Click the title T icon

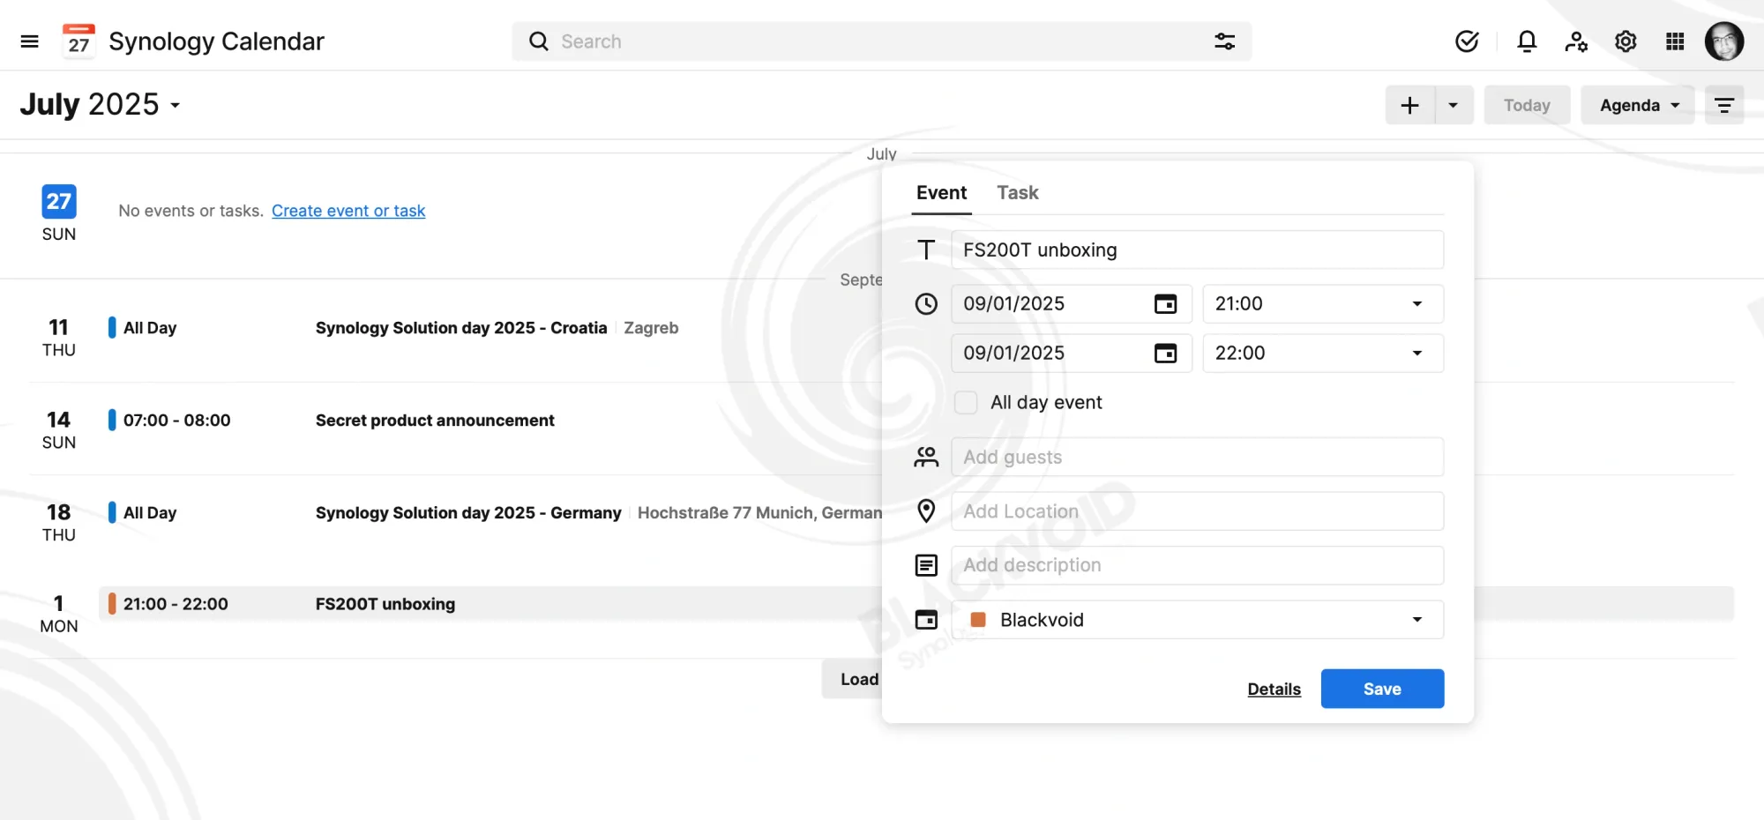tap(926, 250)
